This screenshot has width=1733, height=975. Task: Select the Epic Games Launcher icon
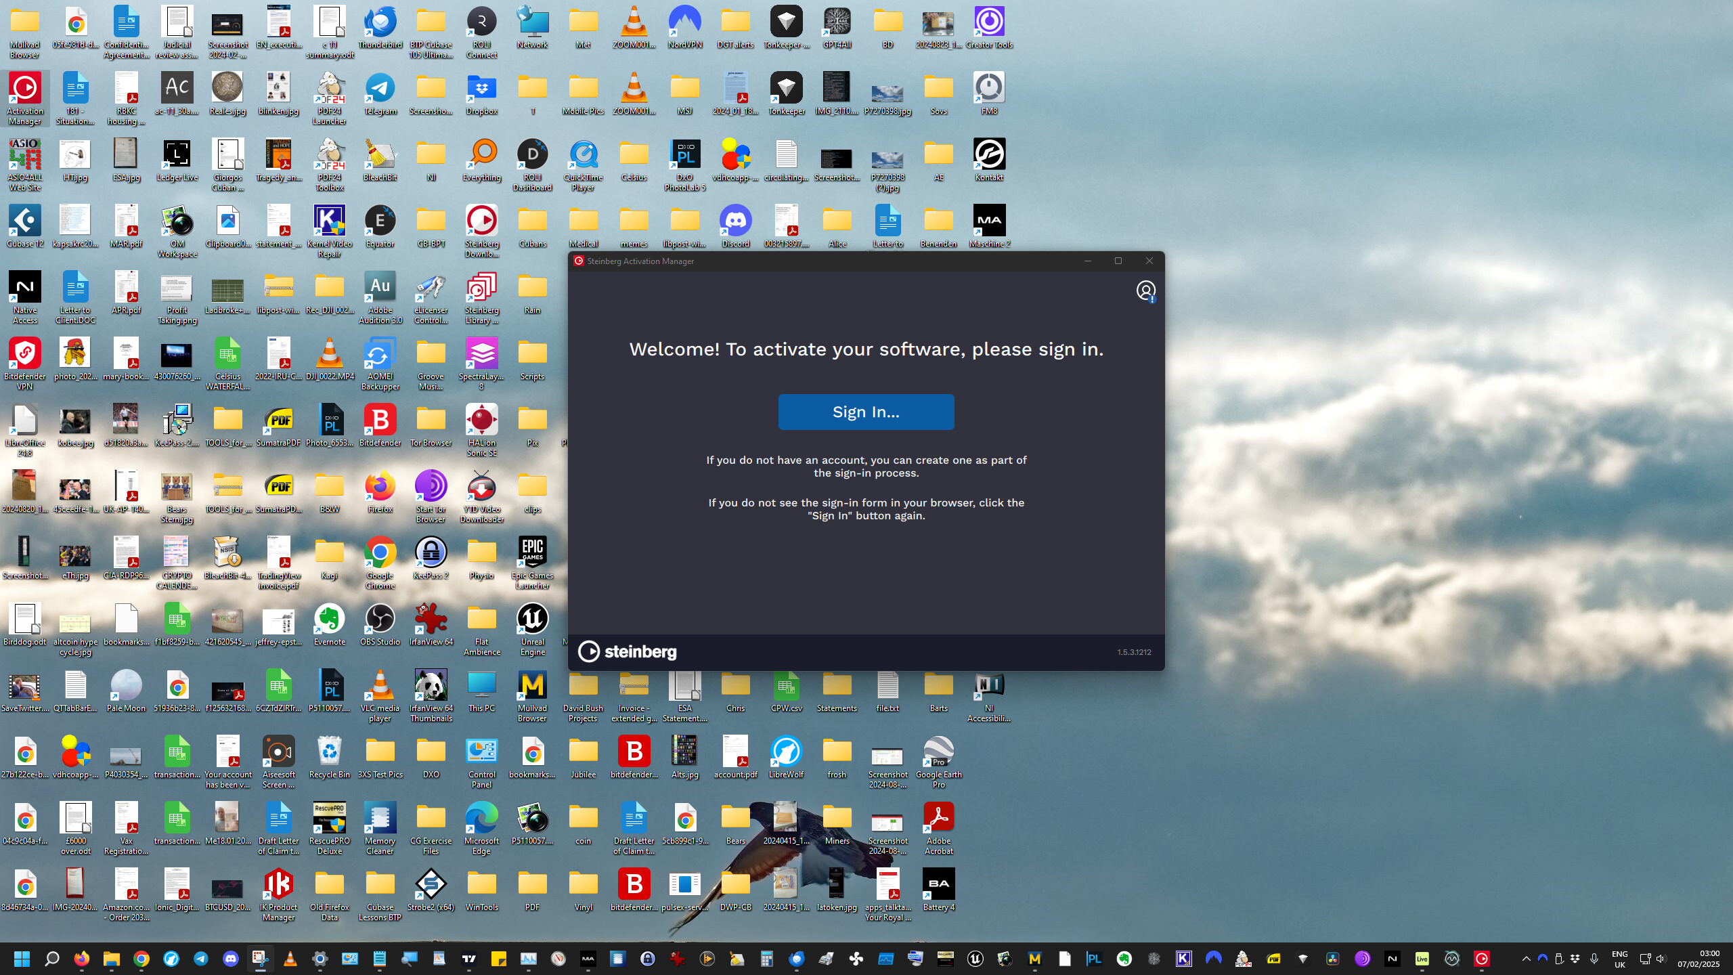click(x=533, y=563)
